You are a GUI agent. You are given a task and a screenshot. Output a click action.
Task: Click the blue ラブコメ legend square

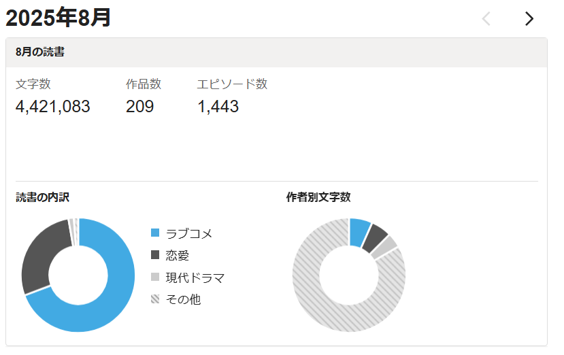tap(155, 233)
